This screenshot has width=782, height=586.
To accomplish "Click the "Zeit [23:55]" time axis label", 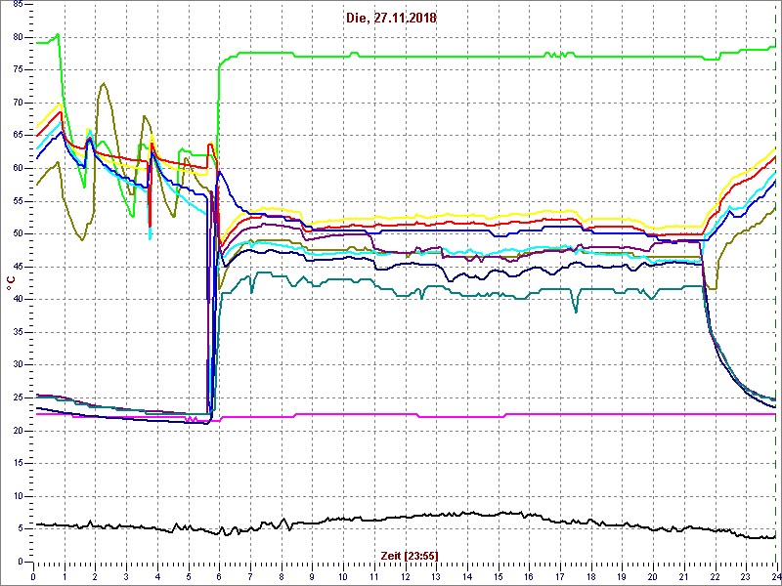I will [x=410, y=555].
